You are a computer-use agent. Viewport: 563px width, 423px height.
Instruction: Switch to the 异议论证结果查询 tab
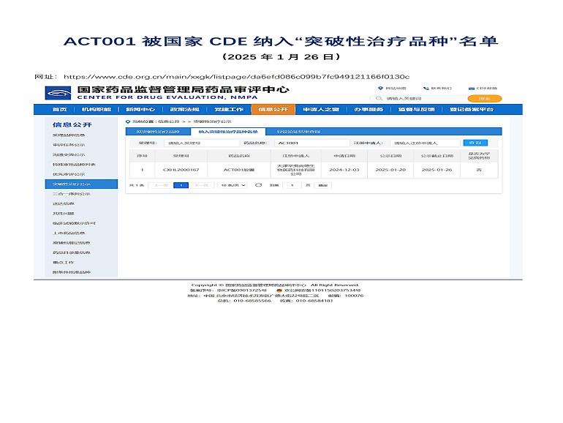[298, 132]
